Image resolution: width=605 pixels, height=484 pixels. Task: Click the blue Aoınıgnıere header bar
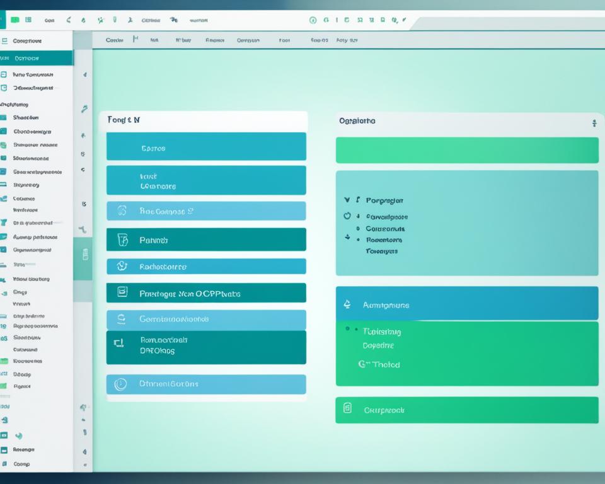(x=467, y=303)
